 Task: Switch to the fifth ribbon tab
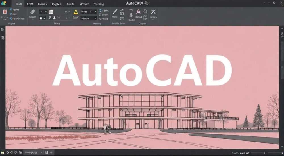click(70, 4)
